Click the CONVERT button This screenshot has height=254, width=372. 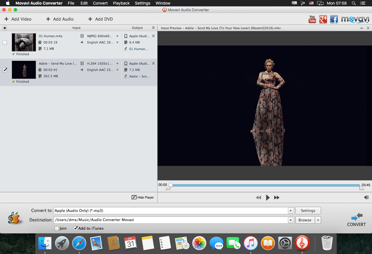(x=356, y=220)
